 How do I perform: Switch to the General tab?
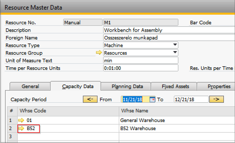pyautogui.click(x=30, y=87)
